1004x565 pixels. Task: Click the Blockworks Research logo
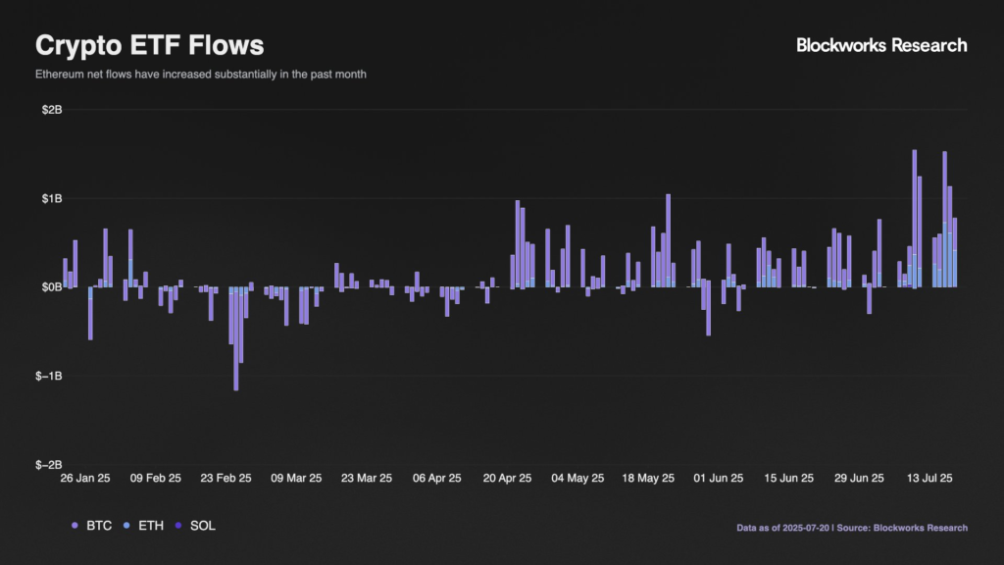click(881, 45)
